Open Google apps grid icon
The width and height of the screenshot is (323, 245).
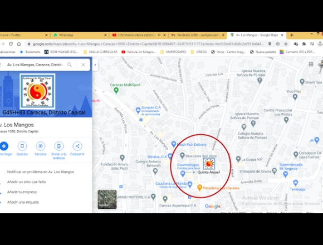tap(311, 65)
